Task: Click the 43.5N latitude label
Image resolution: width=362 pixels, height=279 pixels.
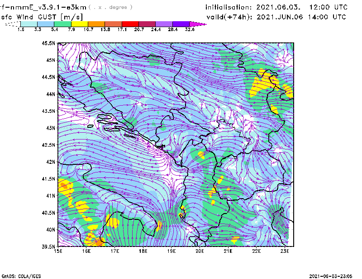Action: (x=48, y=111)
